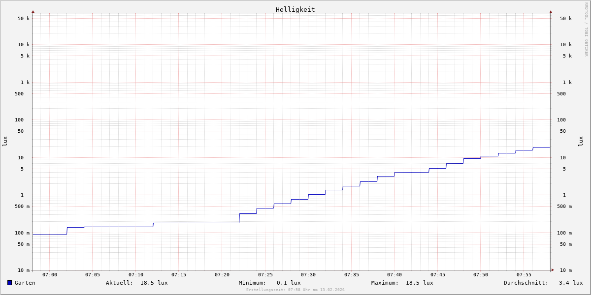The height and width of the screenshot is (295, 591).
Task: Click the Aktuell 18.5 lux value
Action: [154, 283]
